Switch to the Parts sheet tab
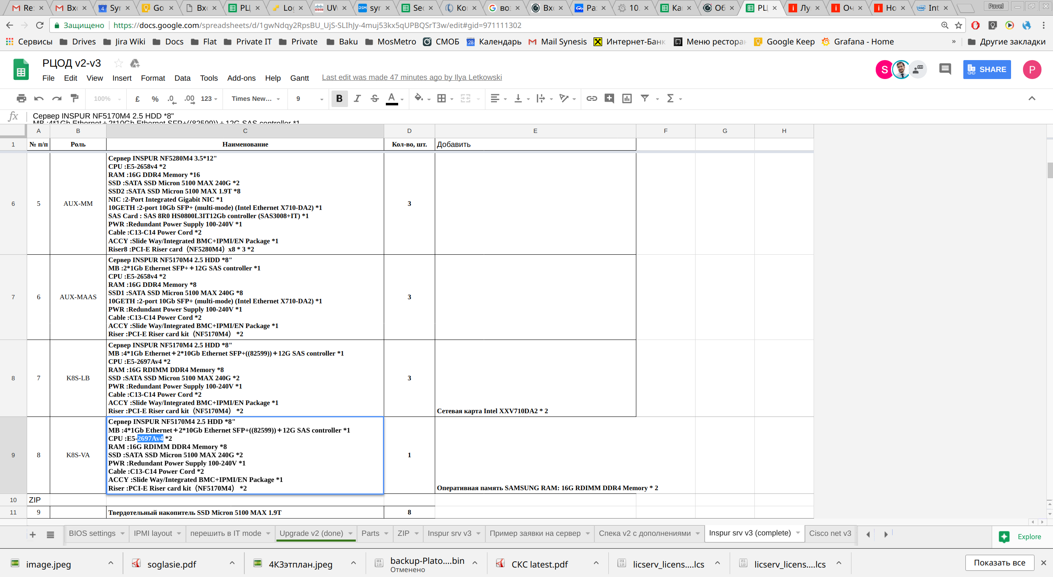The height and width of the screenshot is (577, 1053). [370, 533]
